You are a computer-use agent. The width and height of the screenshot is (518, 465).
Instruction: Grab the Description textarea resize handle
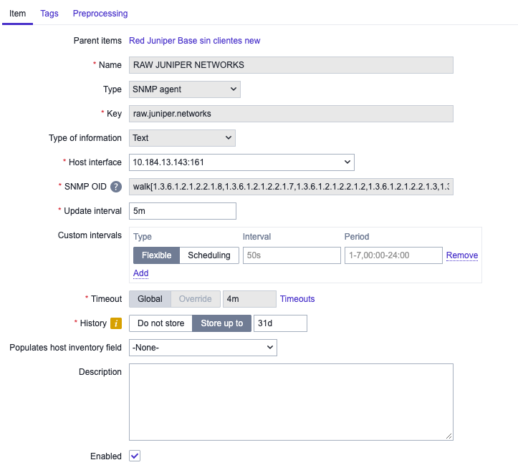coord(449,436)
